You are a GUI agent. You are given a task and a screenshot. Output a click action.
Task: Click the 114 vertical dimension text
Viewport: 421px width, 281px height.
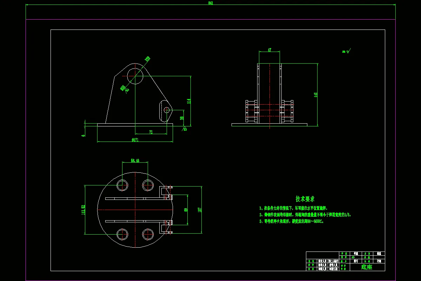click(x=189, y=101)
